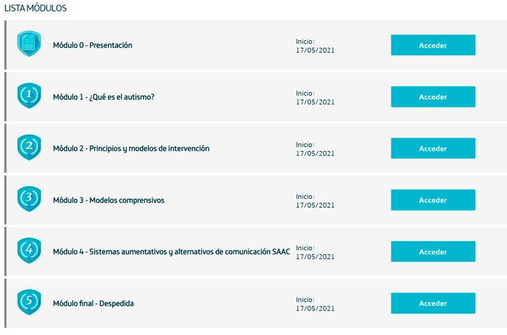The height and width of the screenshot is (335, 507).
Task: Open Módulo 0 Presentación with Acceder
Action: tap(433, 45)
